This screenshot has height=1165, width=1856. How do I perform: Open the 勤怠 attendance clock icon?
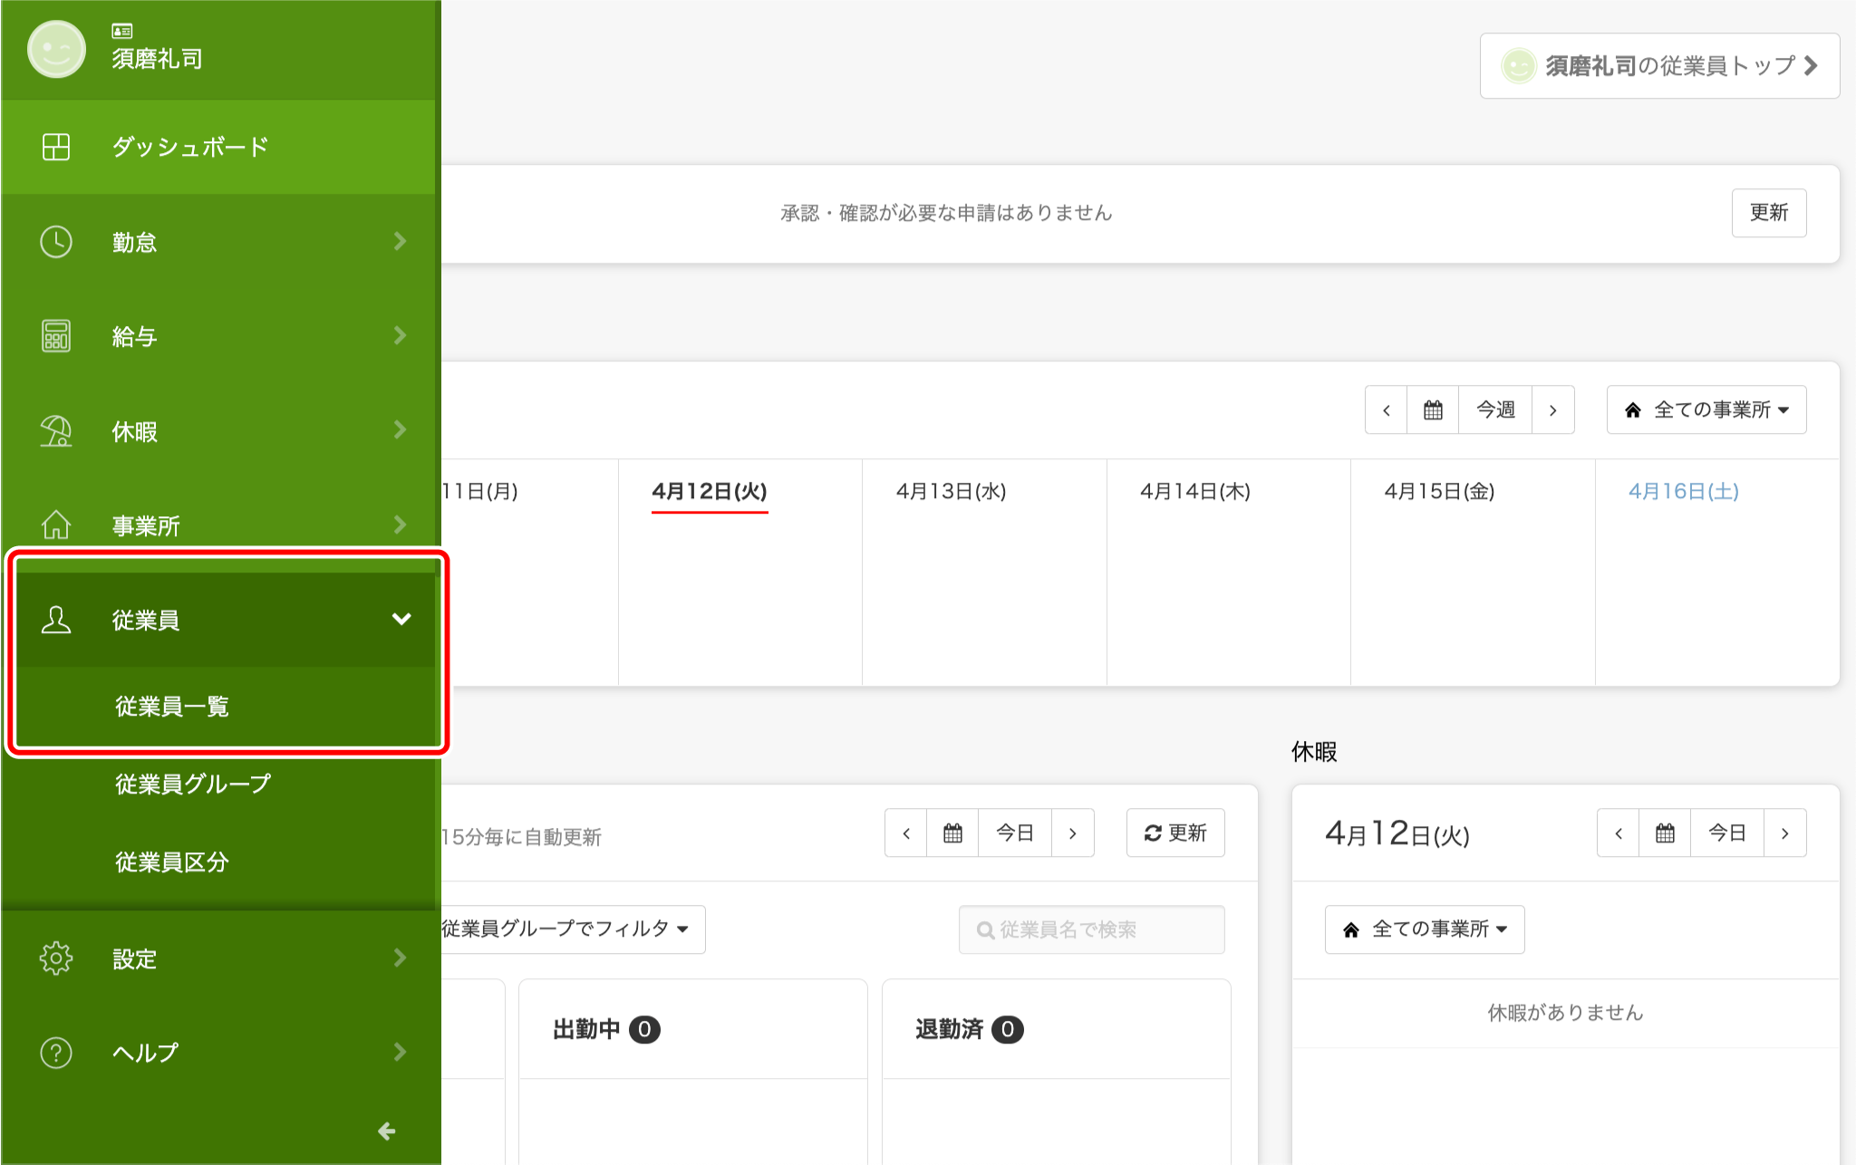point(55,241)
